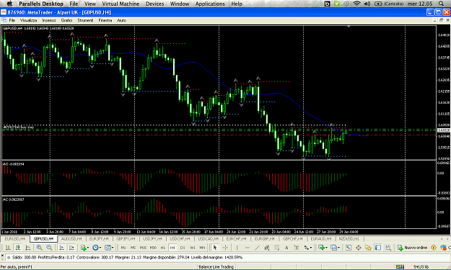Draw an equidistant channel
Viewport: 451px width, 270px height.
(266, 248)
